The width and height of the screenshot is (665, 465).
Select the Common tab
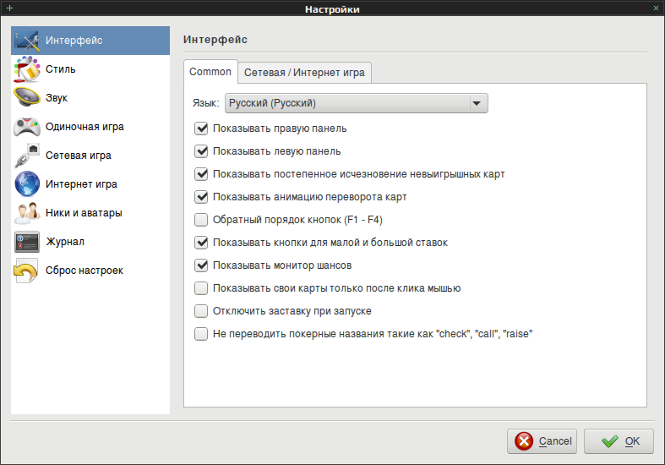click(210, 72)
